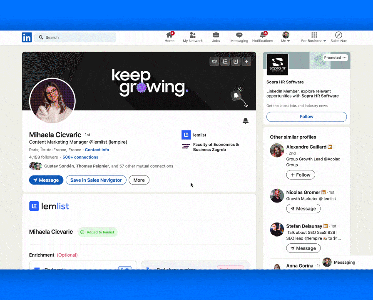Click the lemlist icon on the banner

tap(225, 62)
